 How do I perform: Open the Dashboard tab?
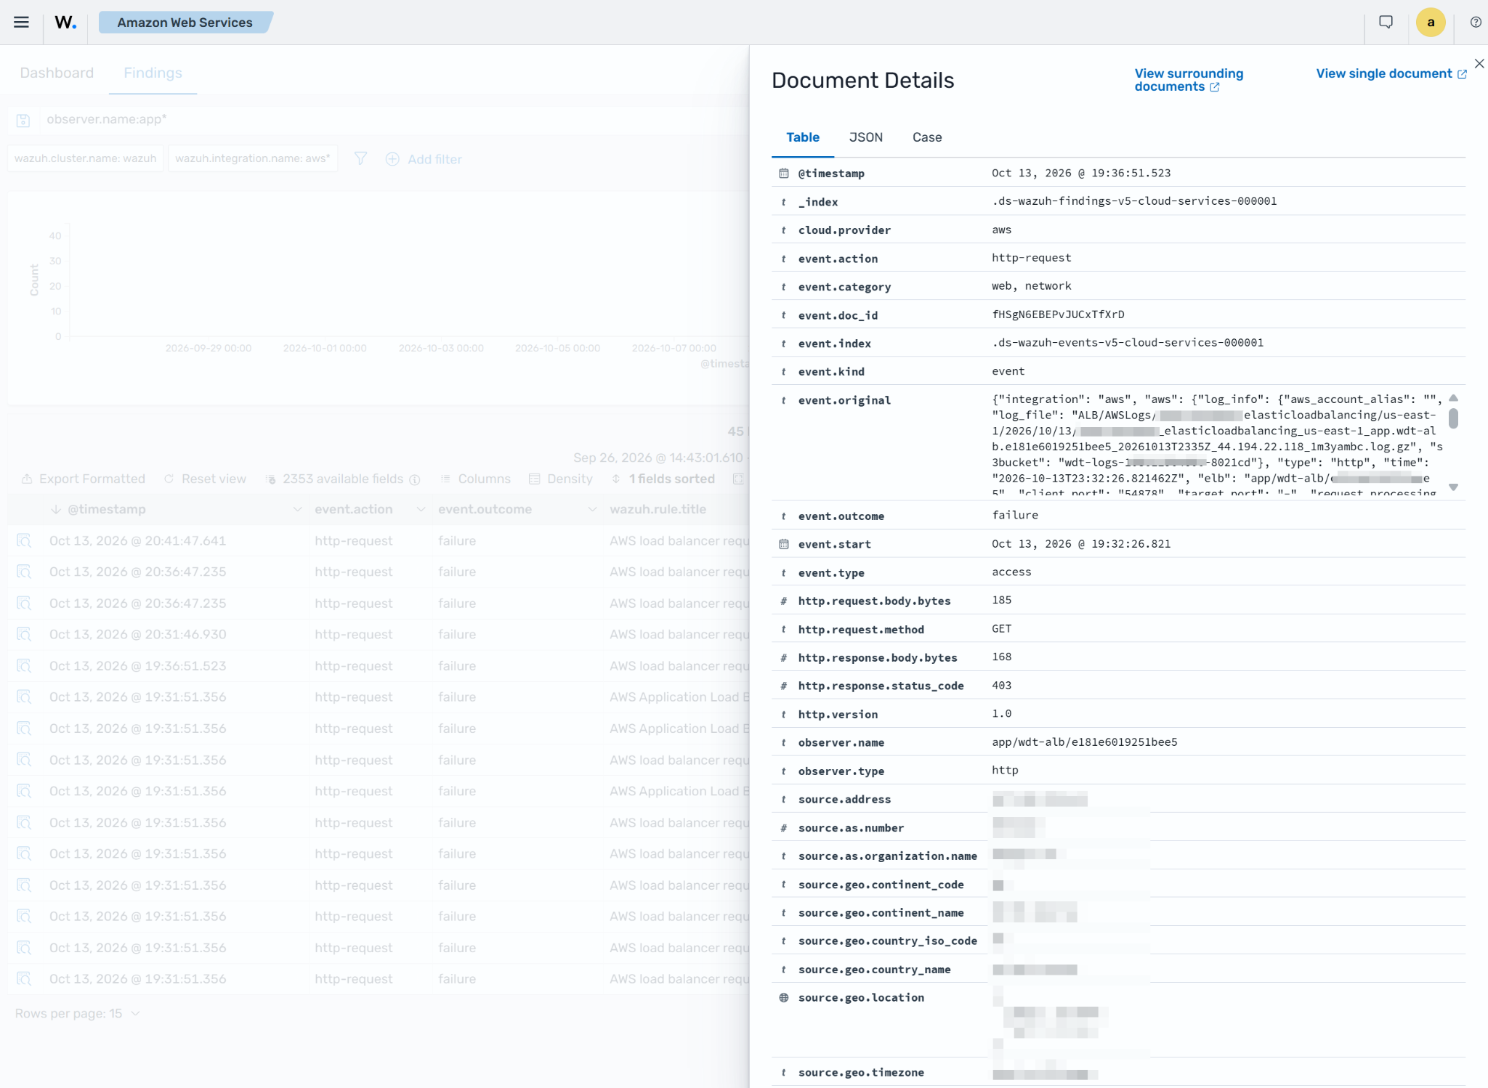click(x=57, y=73)
